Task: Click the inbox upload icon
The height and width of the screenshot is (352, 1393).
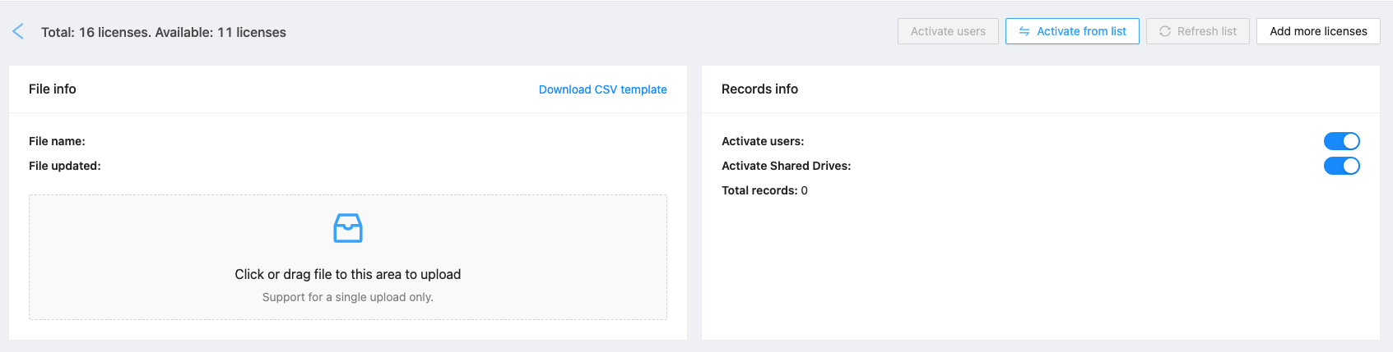Action: 347,228
